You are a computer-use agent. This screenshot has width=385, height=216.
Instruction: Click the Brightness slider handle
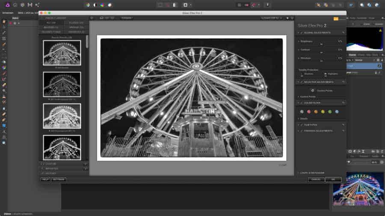pos(321,44)
